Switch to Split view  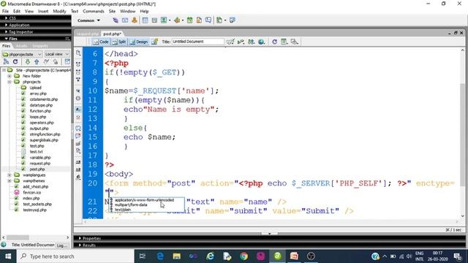coord(119,42)
